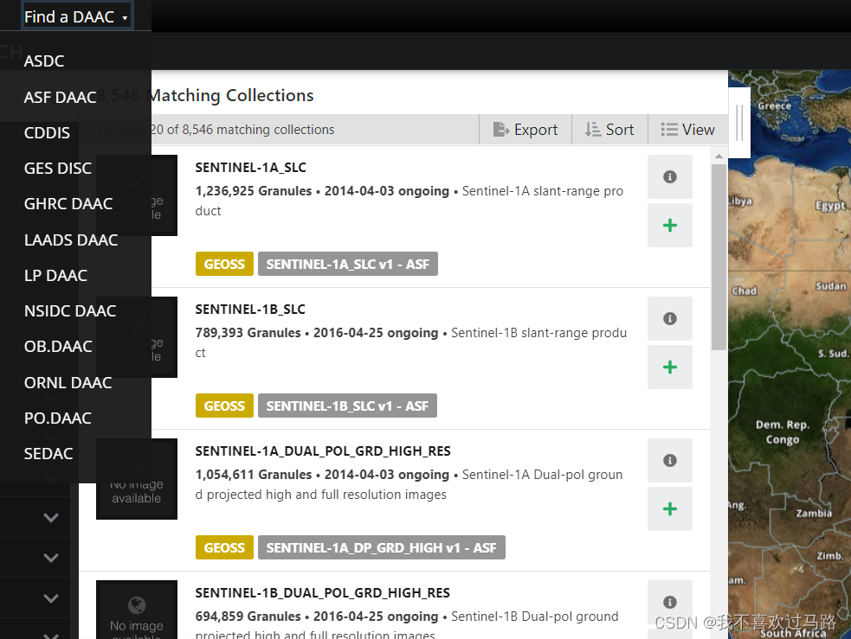Open SENTINEL-1A_DUAL_POL_GRD_HIGH_RES collection title
This screenshot has width=851, height=639.
(x=323, y=451)
